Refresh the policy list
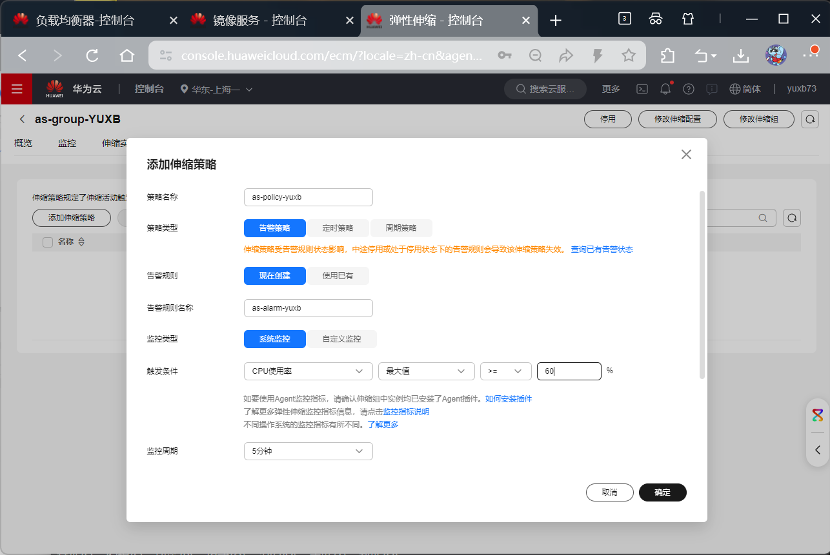This screenshot has height=555, width=830. tap(792, 218)
